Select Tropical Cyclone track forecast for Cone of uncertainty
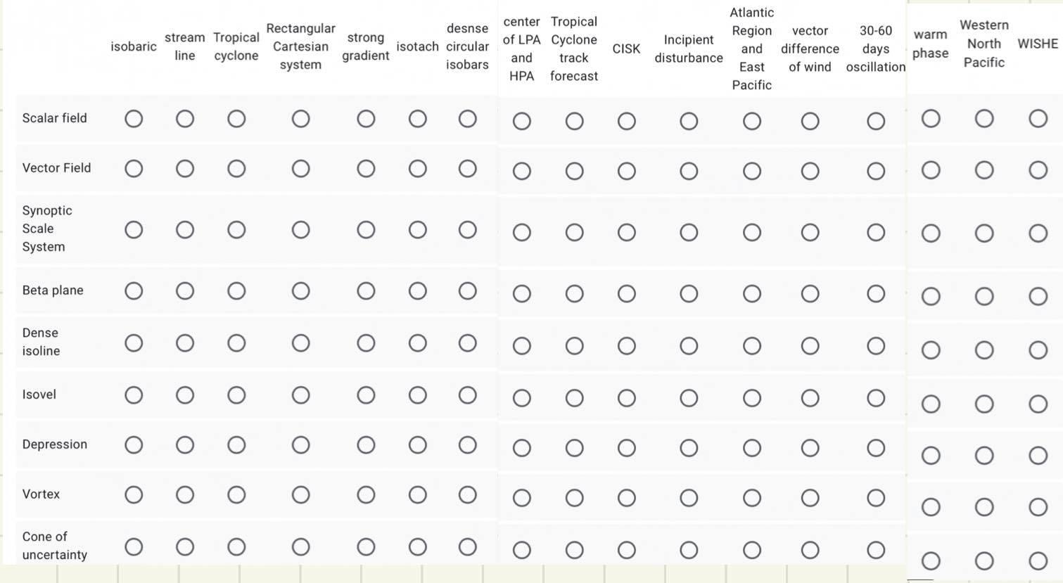The image size is (1063, 583). 574,550
